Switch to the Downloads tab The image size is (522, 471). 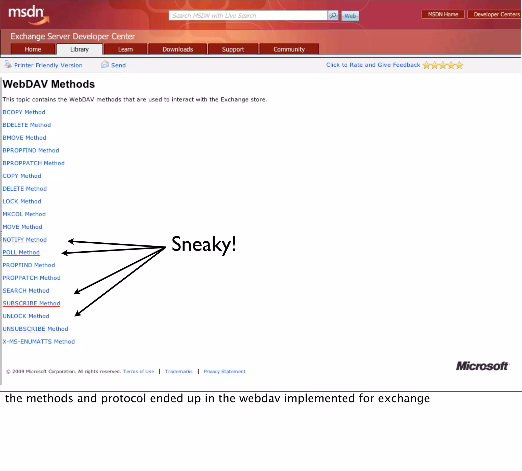point(178,49)
